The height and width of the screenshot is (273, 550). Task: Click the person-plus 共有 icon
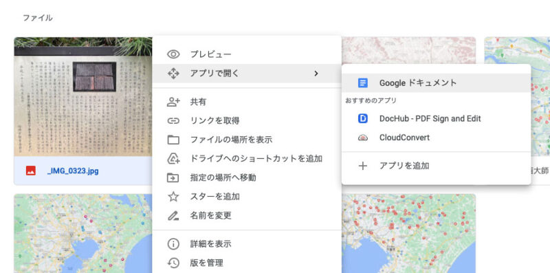coord(173,102)
